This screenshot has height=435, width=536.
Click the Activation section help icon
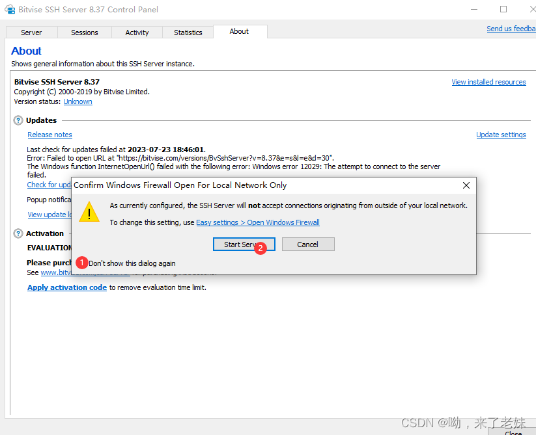point(18,233)
